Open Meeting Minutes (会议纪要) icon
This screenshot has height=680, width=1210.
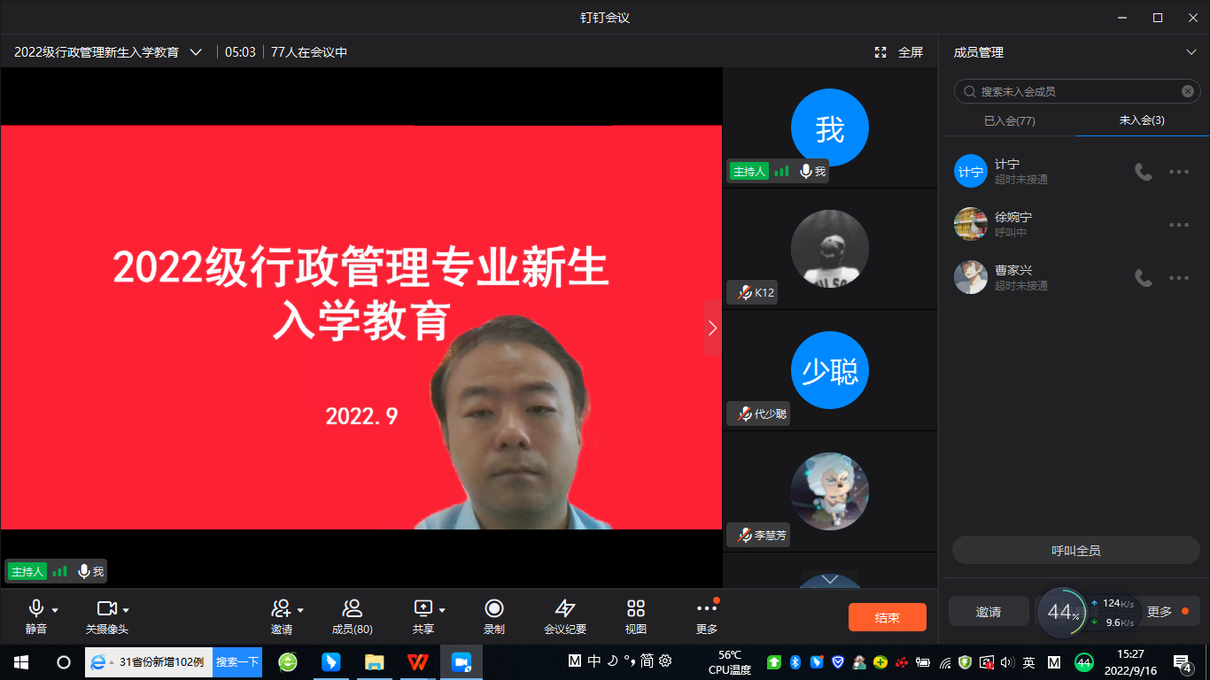(564, 608)
